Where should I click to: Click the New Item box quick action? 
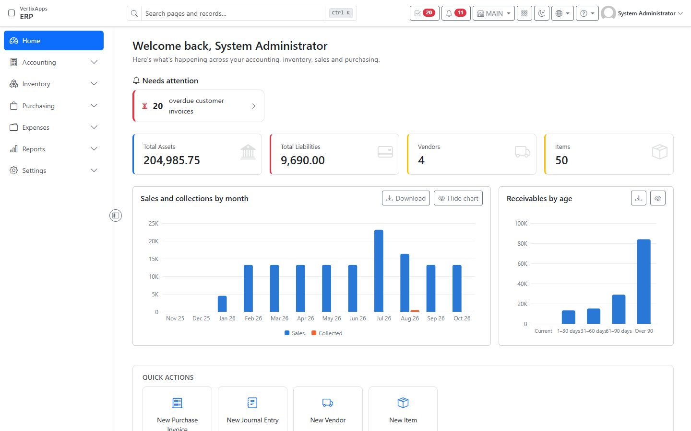click(403, 409)
